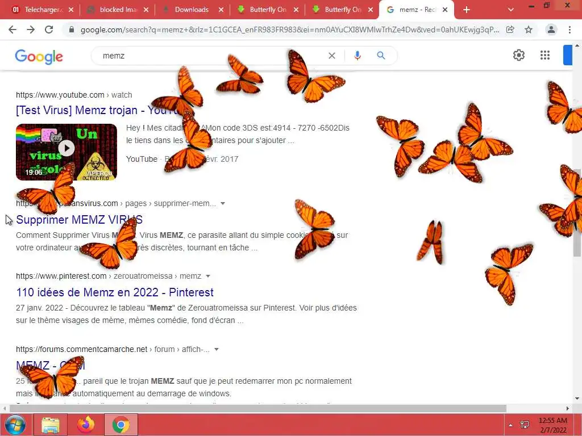The height and width of the screenshot is (436, 582).
Task: Open the commentcamarche MEMZ forum result
Action: 51,365
